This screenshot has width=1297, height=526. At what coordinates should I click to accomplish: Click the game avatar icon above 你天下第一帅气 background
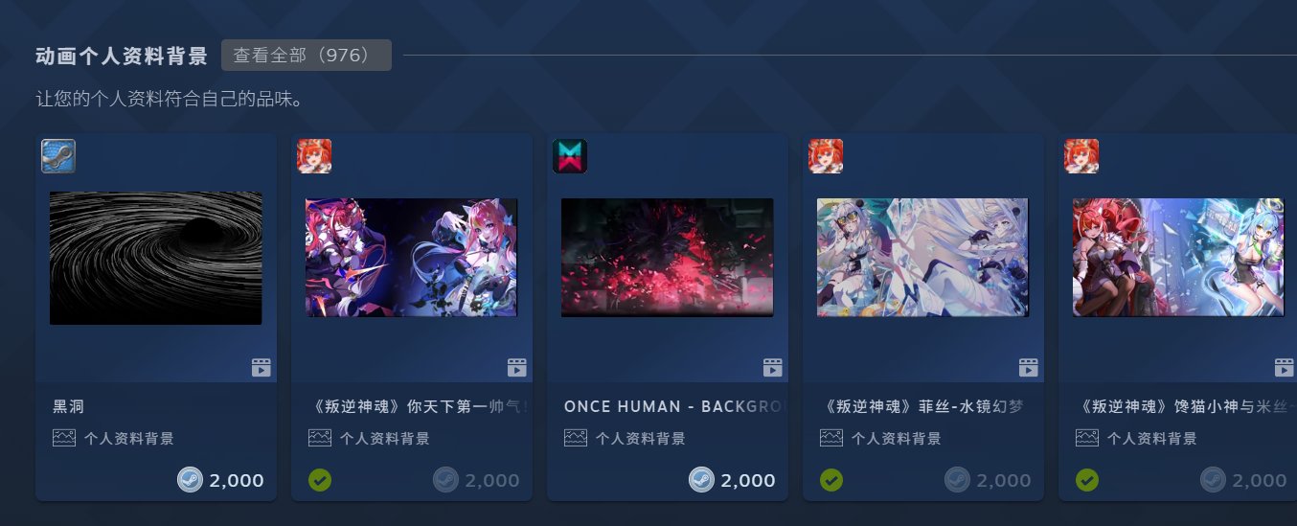314,156
